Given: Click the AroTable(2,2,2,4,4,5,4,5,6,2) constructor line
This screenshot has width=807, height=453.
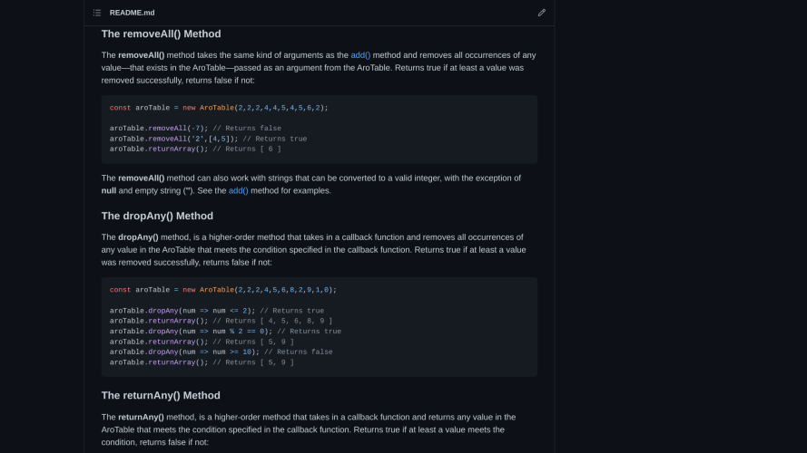Looking at the screenshot, I should click(219, 108).
